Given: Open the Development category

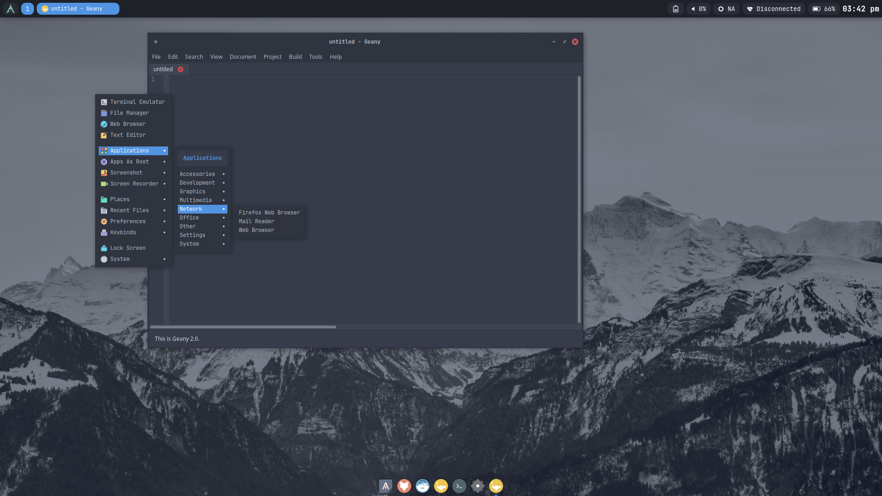Looking at the screenshot, I should click(203, 183).
